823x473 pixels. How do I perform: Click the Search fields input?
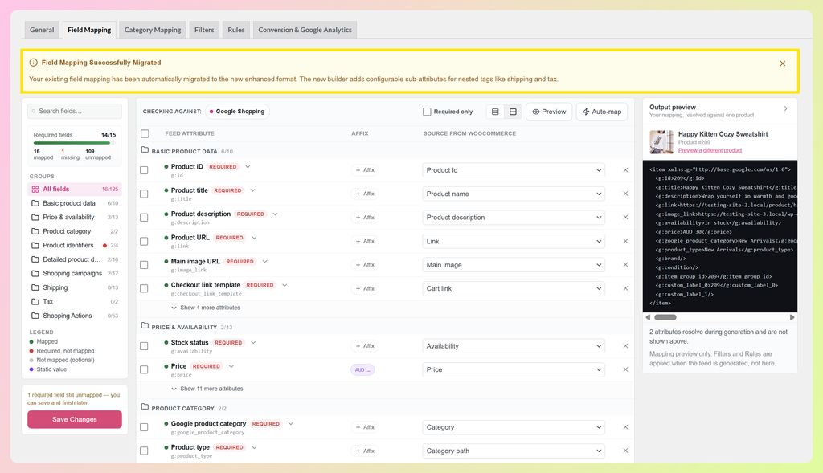click(75, 111)
